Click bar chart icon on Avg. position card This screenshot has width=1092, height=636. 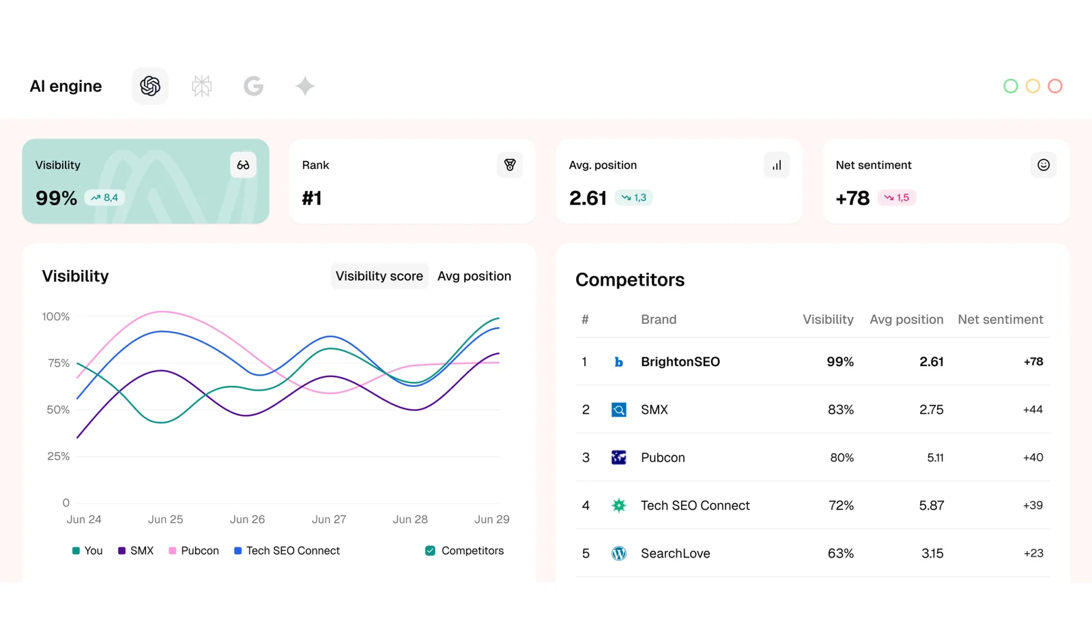777,165
